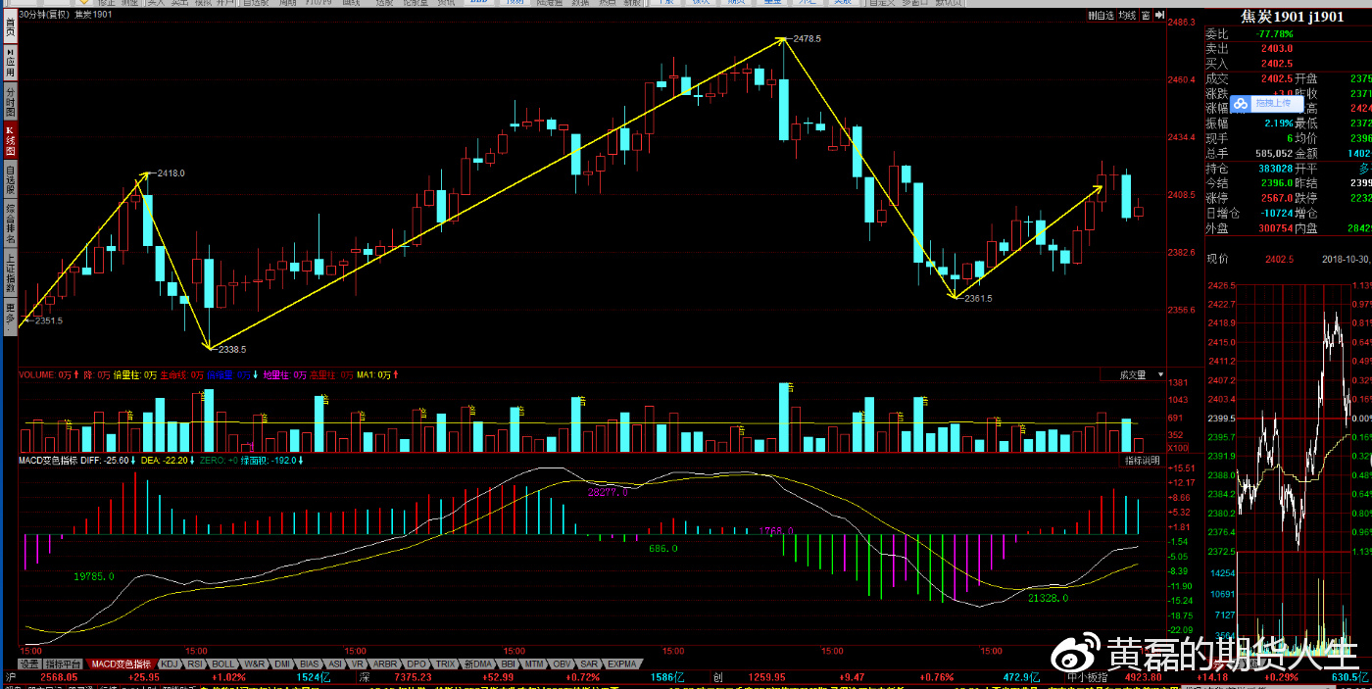Switch to the ASI indicator tab
This screenshot has width=1372, height=689.
click(335, 664)
